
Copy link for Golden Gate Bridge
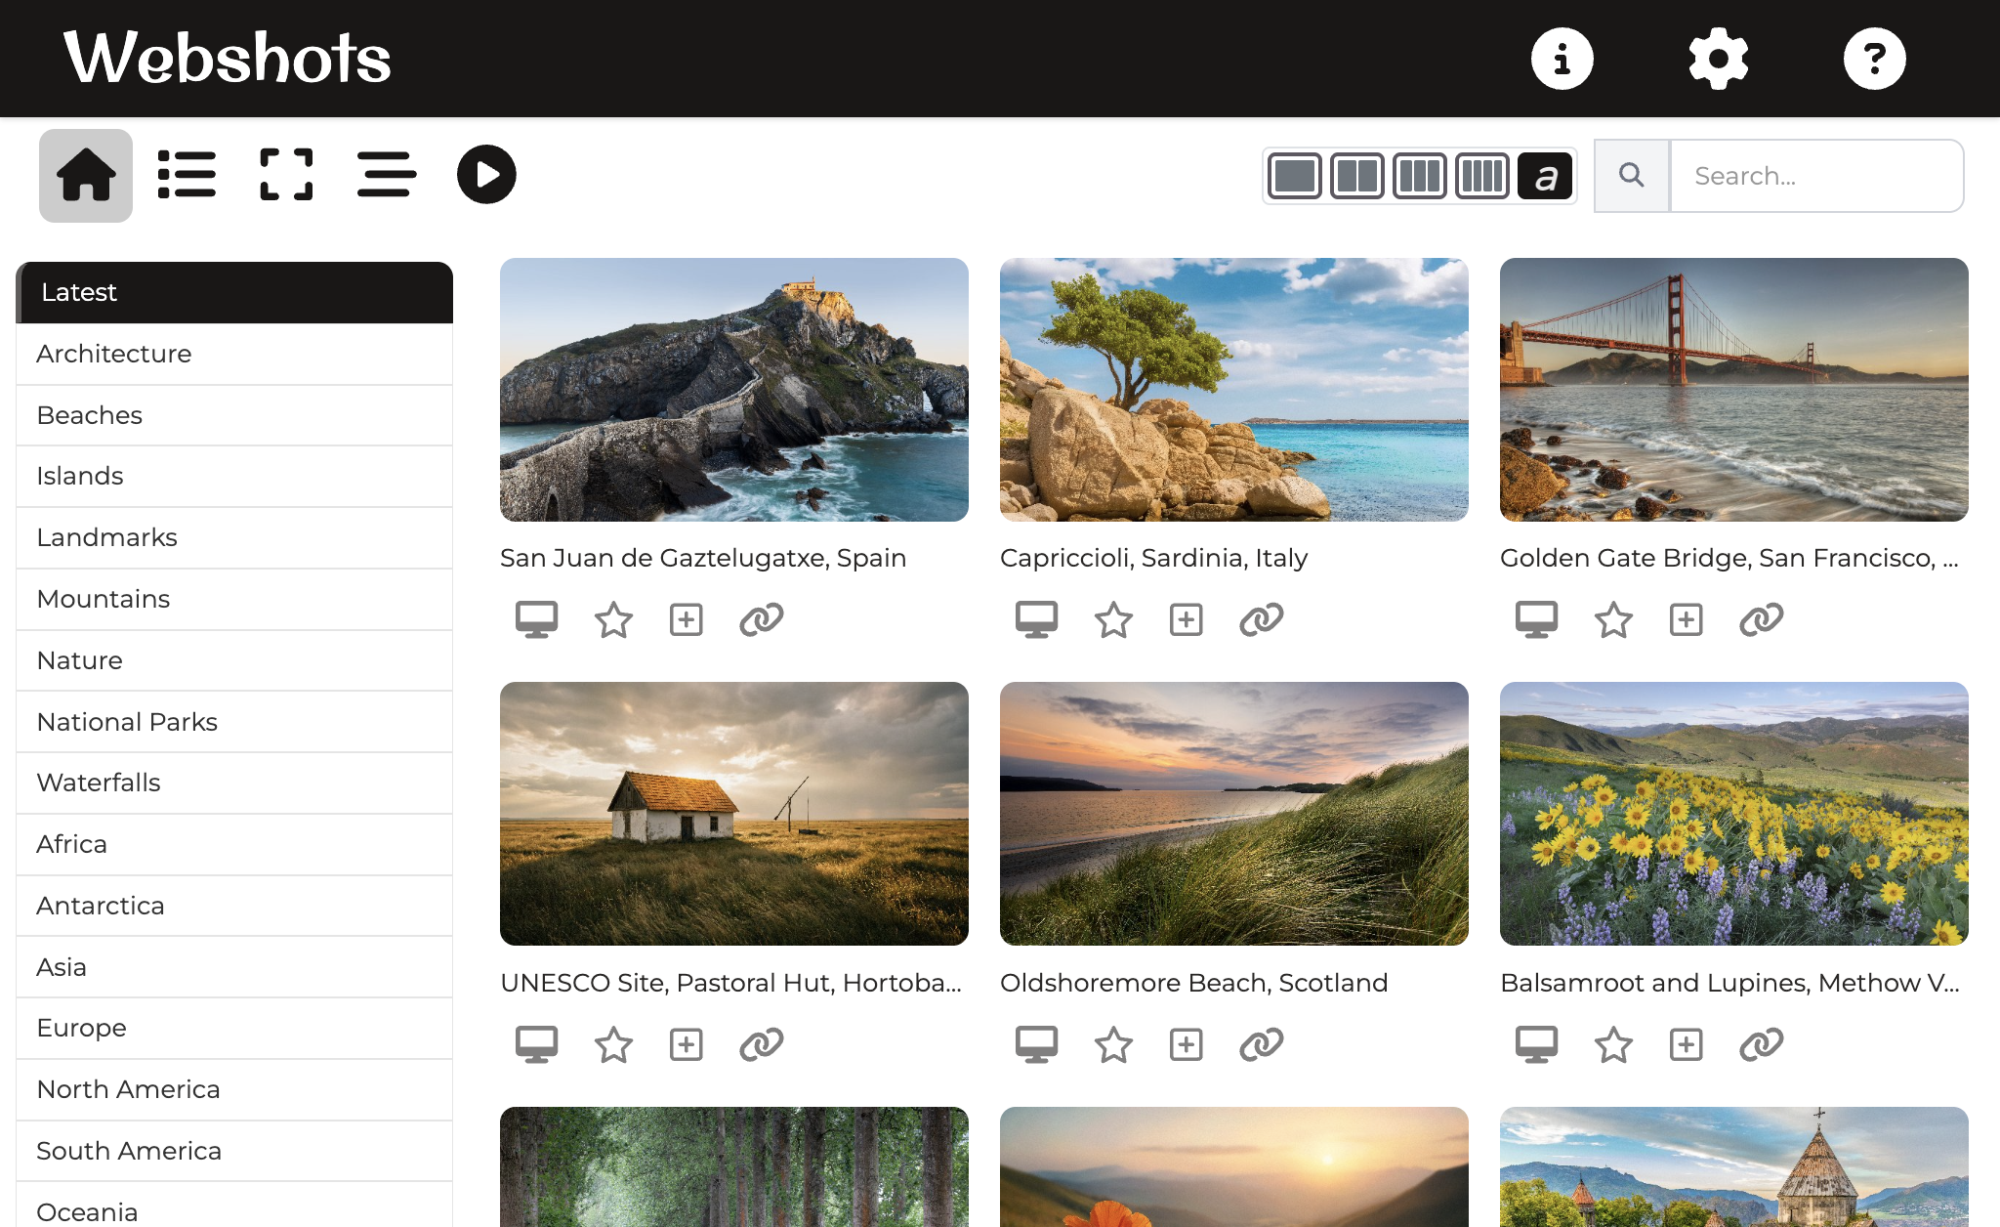(1762, 619)
